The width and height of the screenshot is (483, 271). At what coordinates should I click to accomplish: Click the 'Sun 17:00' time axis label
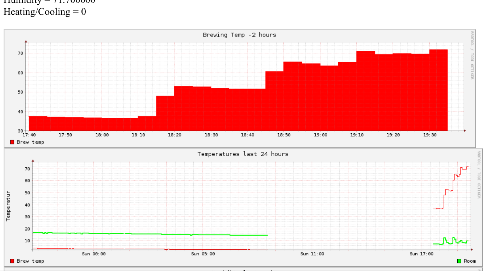point(421,254)
